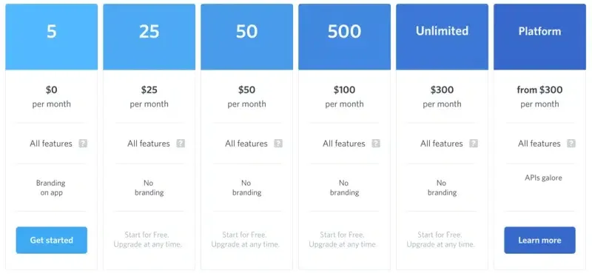This screenshot has height=276, width=592.
Task: Click the Get started button
Action: click(51, 240)
